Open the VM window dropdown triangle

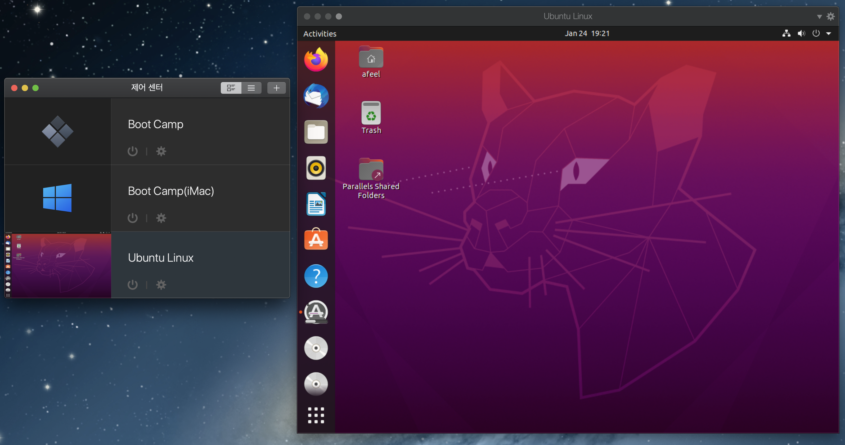click(x=819, y=17)
